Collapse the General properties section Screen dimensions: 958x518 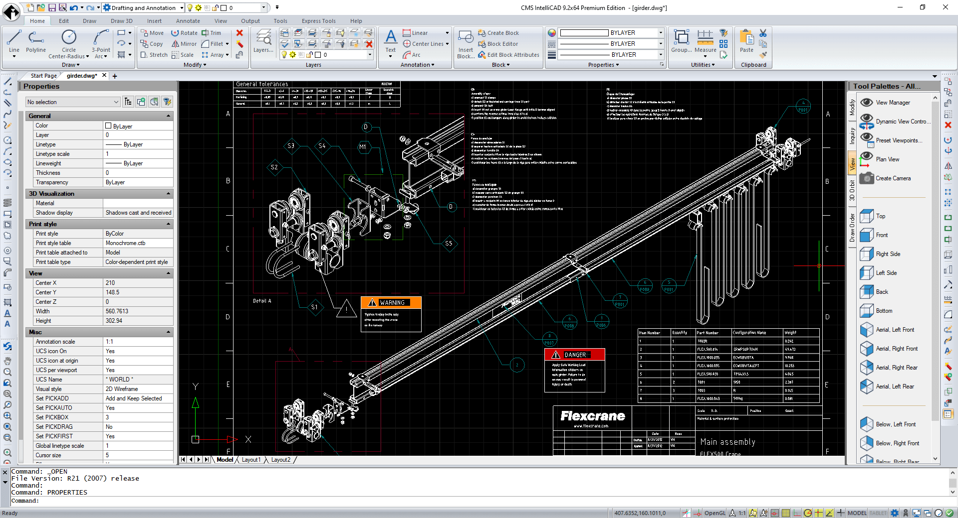[168, 116]
